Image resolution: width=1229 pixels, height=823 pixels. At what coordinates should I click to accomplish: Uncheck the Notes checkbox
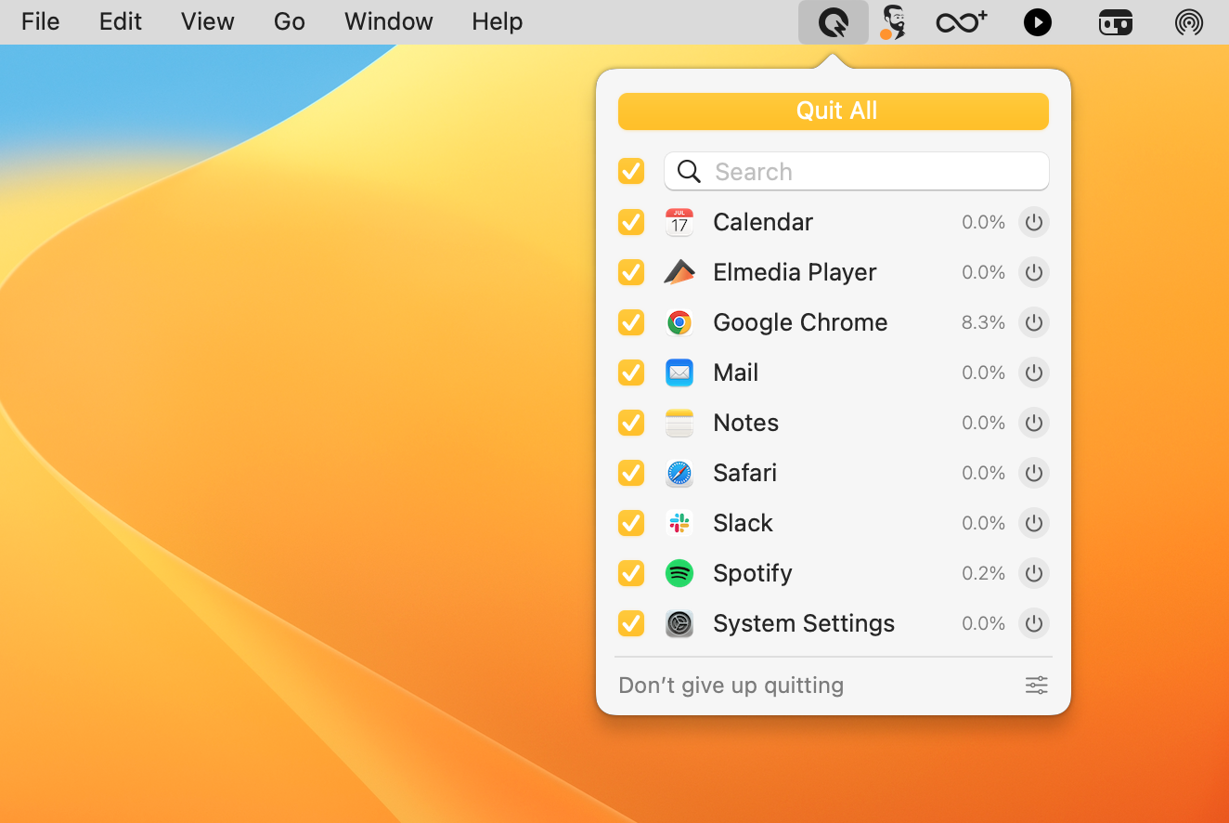[x=631, y=423]
